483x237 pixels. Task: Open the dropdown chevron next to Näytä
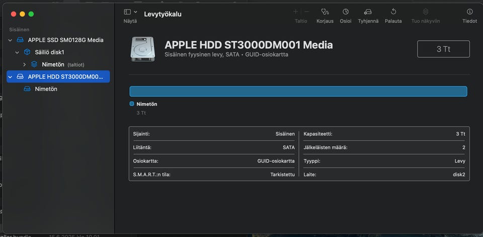(135, 12)
